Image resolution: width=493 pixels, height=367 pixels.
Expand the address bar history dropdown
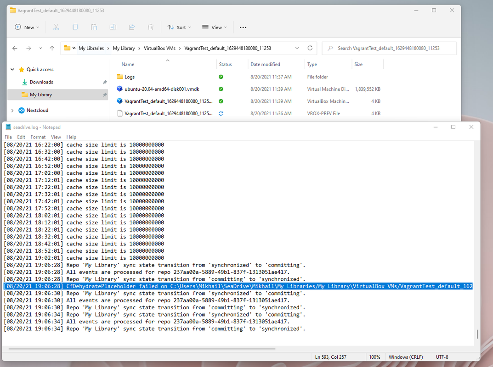click(x=297, y=48)
